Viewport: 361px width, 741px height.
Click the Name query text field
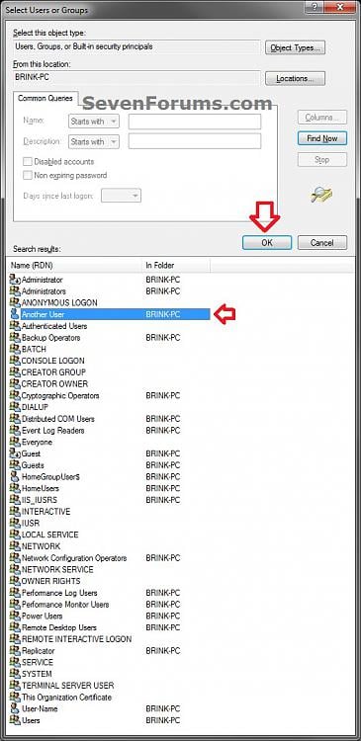pos(195,122)
